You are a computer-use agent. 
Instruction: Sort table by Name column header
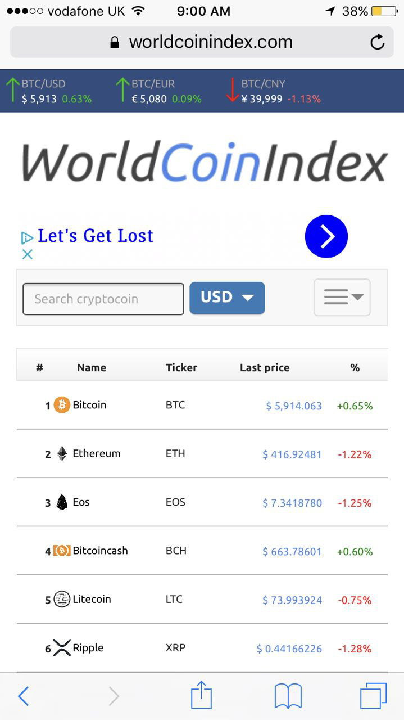[91, 368]
